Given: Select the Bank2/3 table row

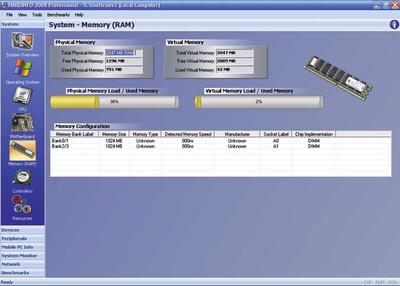Looking at the screenshot, I should [221, 146].
